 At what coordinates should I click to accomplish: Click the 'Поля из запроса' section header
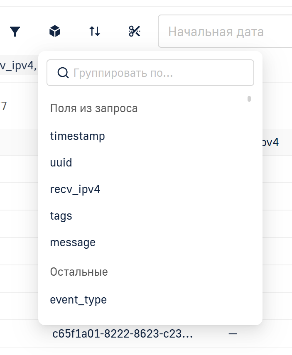[94, 108]
